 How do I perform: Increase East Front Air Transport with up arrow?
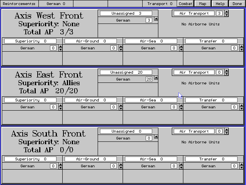click(226, 71)
